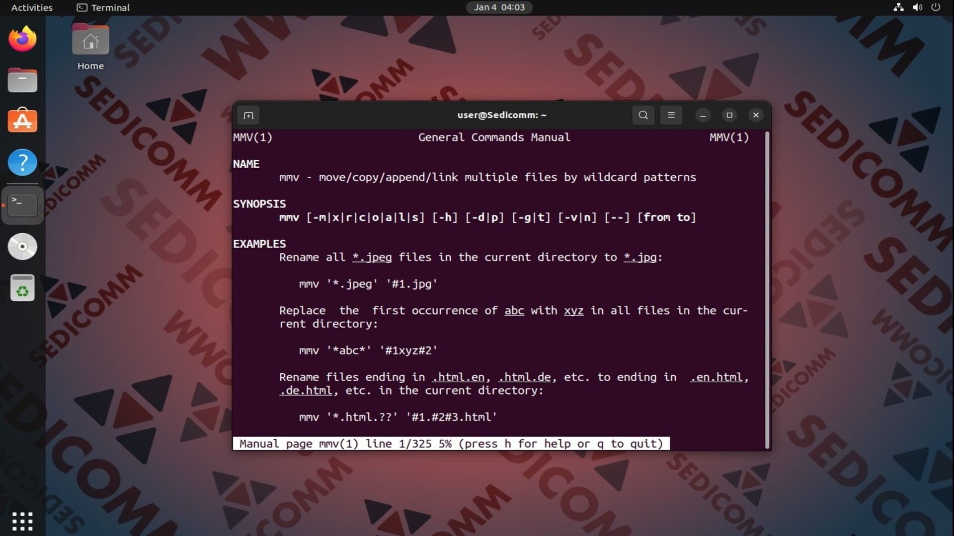Open a new tab in the terminal
The width and height of the screenshot is (954, 536).
point(248,115)
